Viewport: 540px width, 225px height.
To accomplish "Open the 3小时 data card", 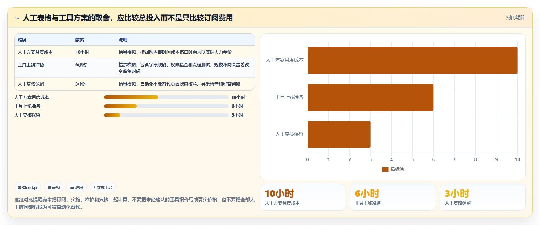I will pyautogui.click(x=482, y=197).
